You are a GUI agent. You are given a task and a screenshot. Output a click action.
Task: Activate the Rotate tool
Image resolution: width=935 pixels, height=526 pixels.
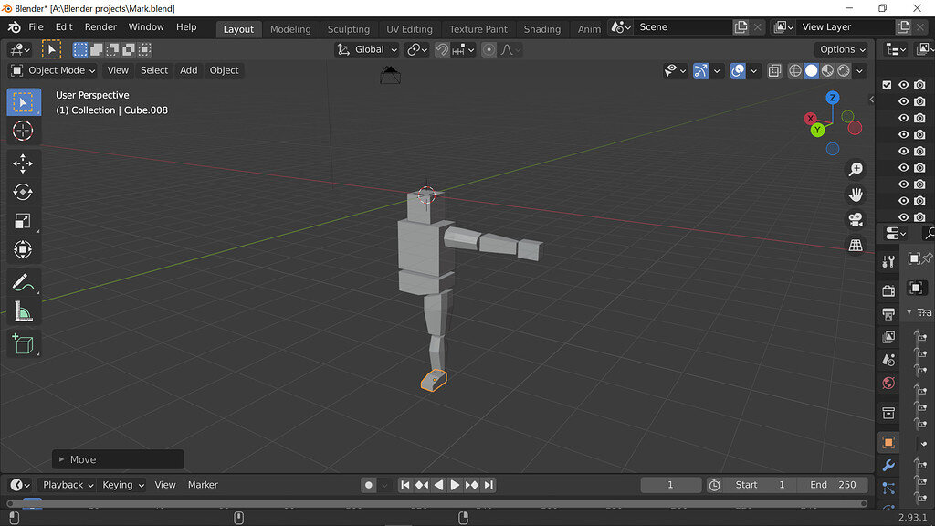pyautogui.click(x=23, y=192)
